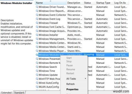Viewport: 132px width, 94px height.
Task: Select the Windows Search service name
Action: (x=48, y=67)
